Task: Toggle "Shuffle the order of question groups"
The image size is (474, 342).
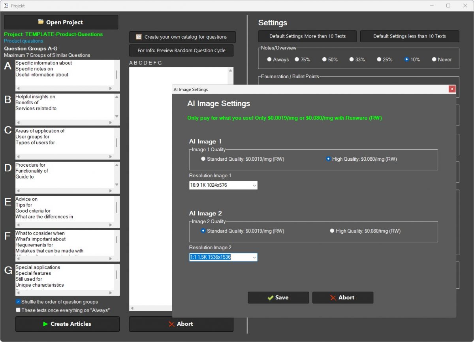Action: [x=18, y=301]
